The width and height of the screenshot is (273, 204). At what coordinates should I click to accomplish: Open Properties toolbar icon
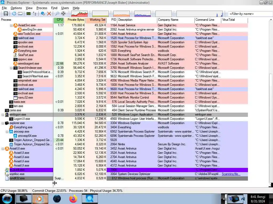(x=43, y=14)
